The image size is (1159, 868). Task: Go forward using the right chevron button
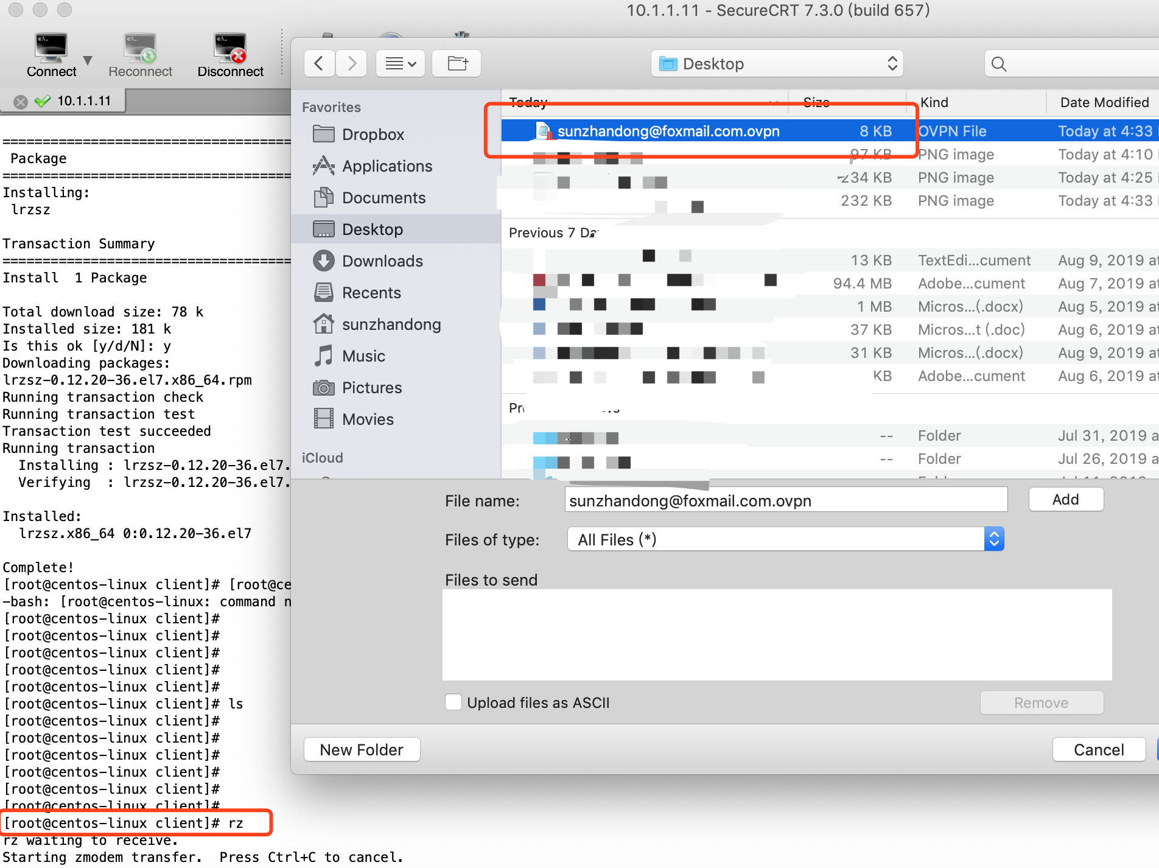pos(351,63)
